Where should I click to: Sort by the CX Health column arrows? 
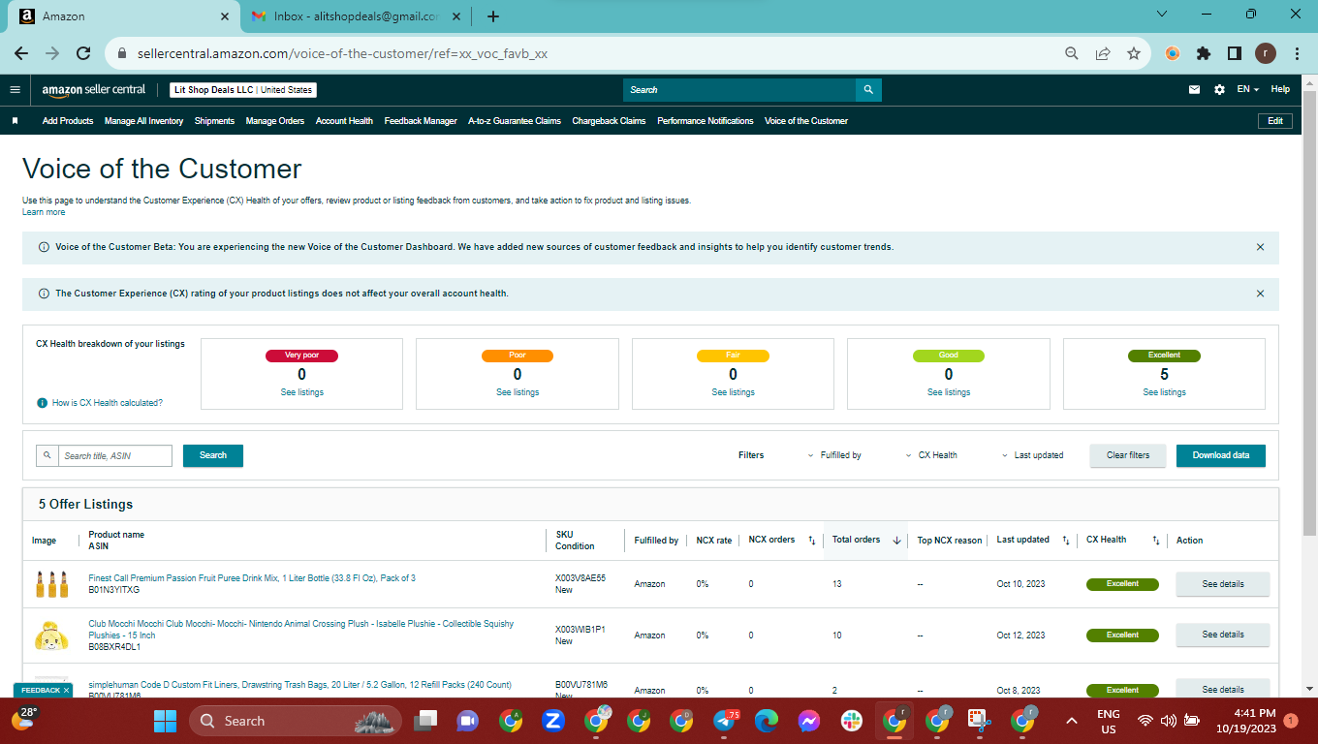click(1156, 541)
